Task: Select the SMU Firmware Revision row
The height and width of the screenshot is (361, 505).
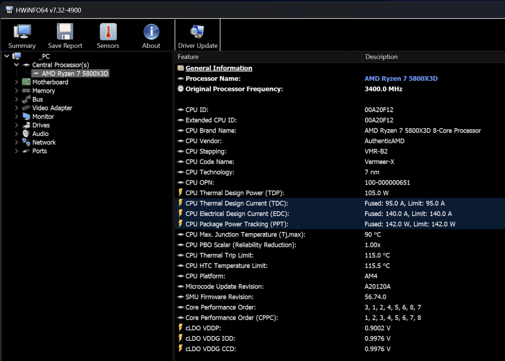Action: coord(340,296)
